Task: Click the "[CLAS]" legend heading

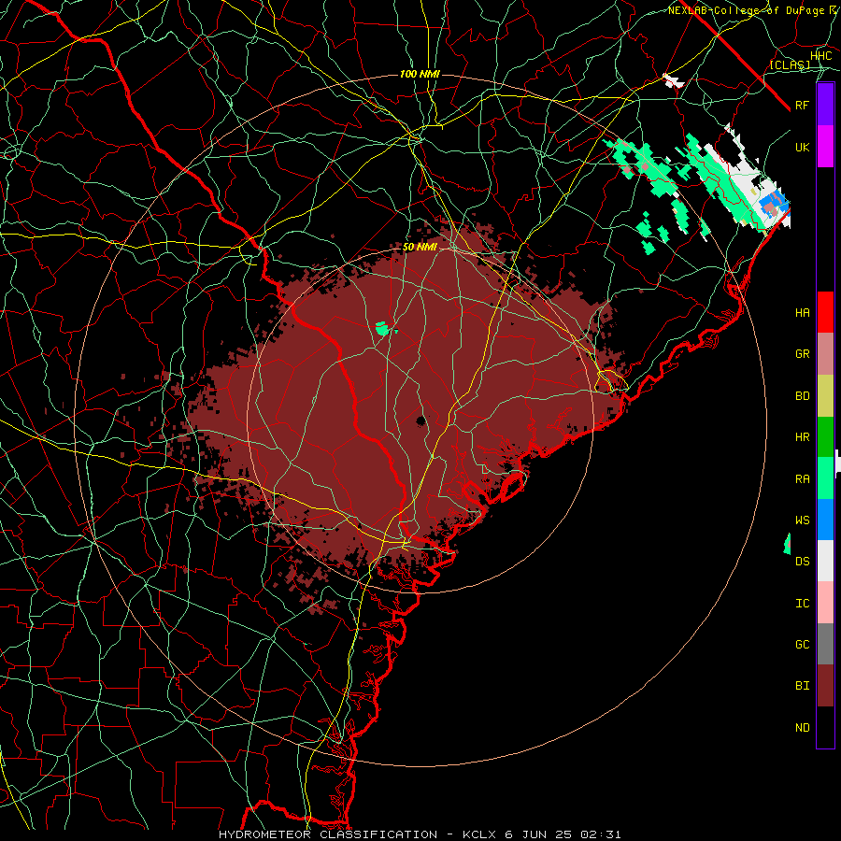Action: click(790, 64)
